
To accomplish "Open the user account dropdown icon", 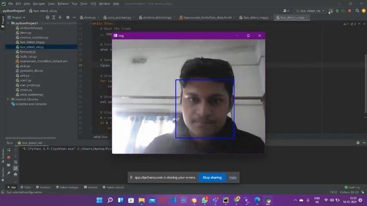I will [x=286, y=11].
